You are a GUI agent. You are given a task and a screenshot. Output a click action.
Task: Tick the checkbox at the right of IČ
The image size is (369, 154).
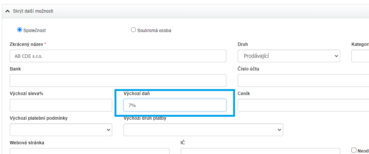click(354, 150)
